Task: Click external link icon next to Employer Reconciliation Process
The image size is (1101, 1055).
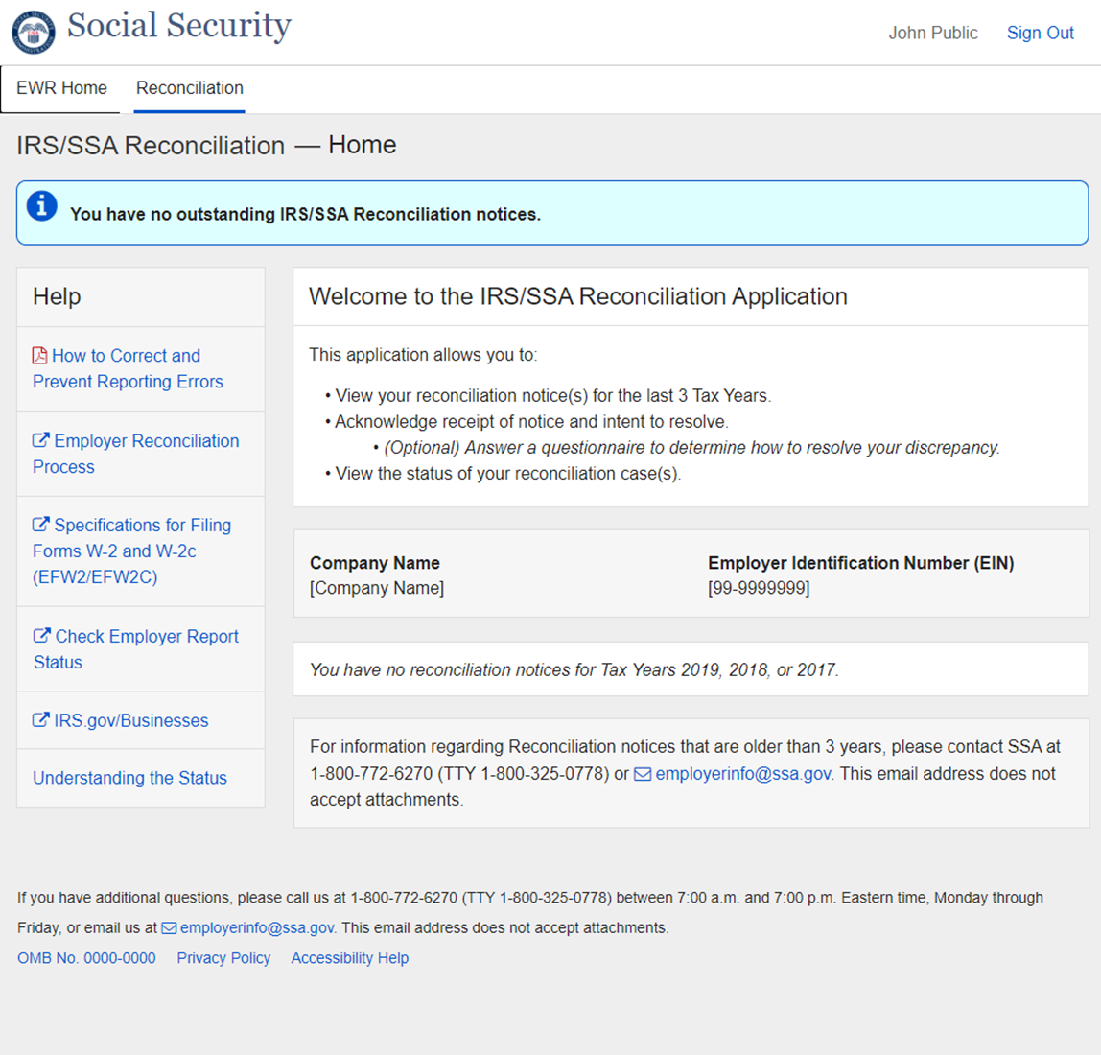Action: coord(41,441)
